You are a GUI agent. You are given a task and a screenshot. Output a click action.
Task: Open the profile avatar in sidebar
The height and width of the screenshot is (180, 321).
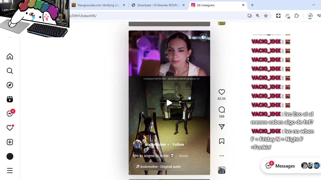[x=10, y=156]
